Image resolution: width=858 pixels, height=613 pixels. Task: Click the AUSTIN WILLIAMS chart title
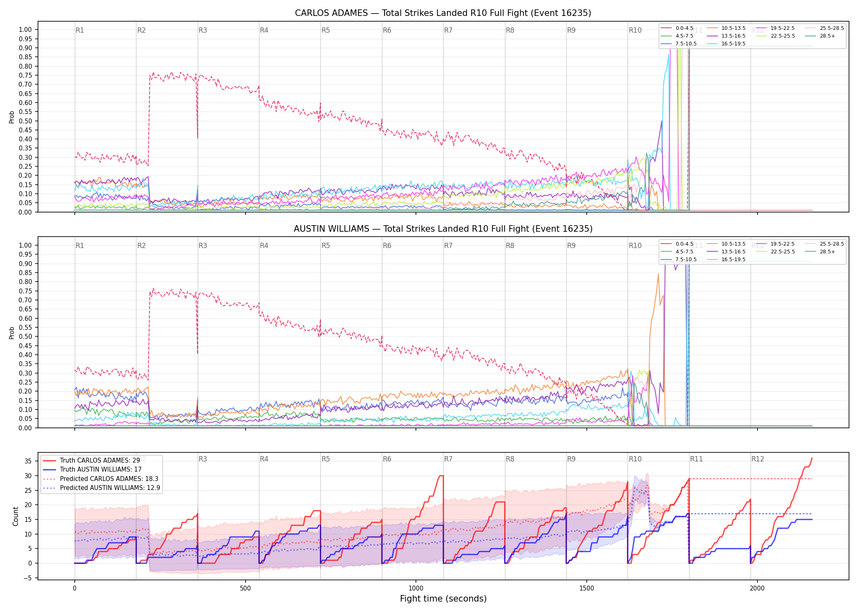pyautogui.click(x=443, y=229)
